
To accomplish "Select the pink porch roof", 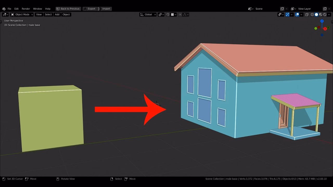I will 296,100.
